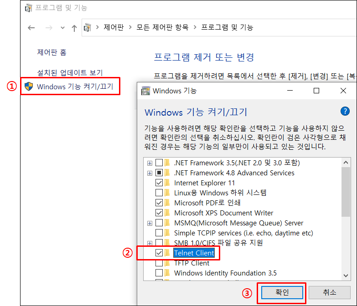Click folder icon of Internet Explorer 11
This screenshot has width=357, height=306.
(x=167, y=183)
